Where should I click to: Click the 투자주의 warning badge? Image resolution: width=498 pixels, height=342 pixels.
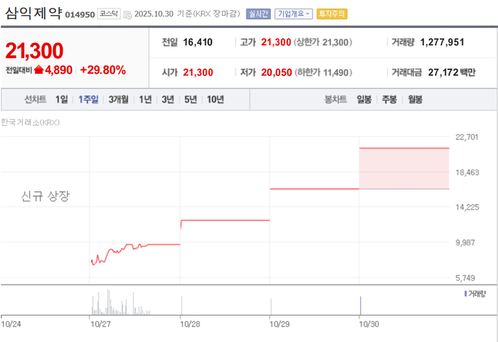click(331, 14)
